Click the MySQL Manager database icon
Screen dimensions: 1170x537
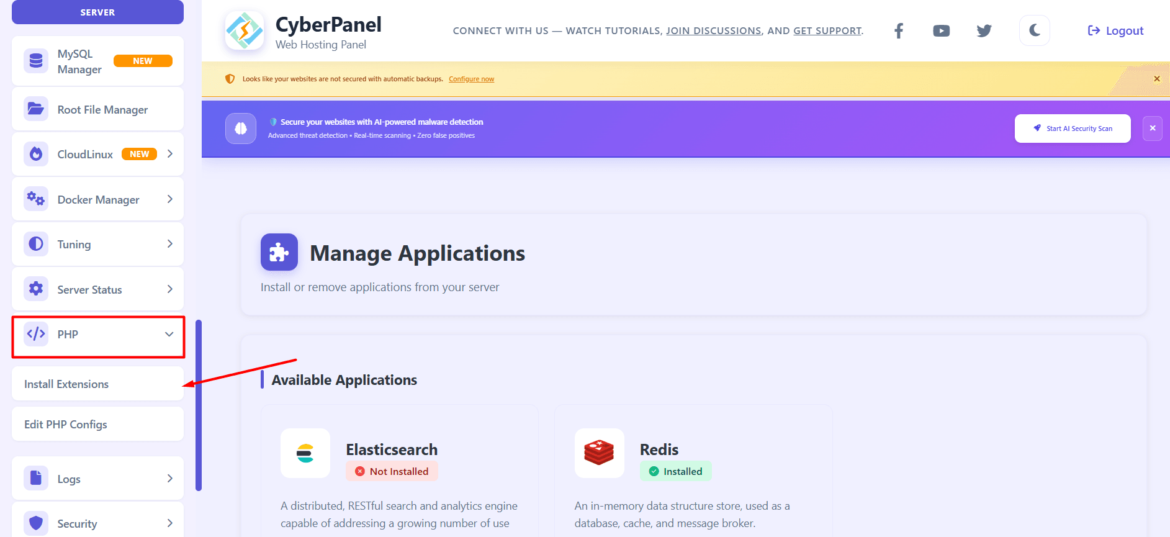tap(36, 61)
